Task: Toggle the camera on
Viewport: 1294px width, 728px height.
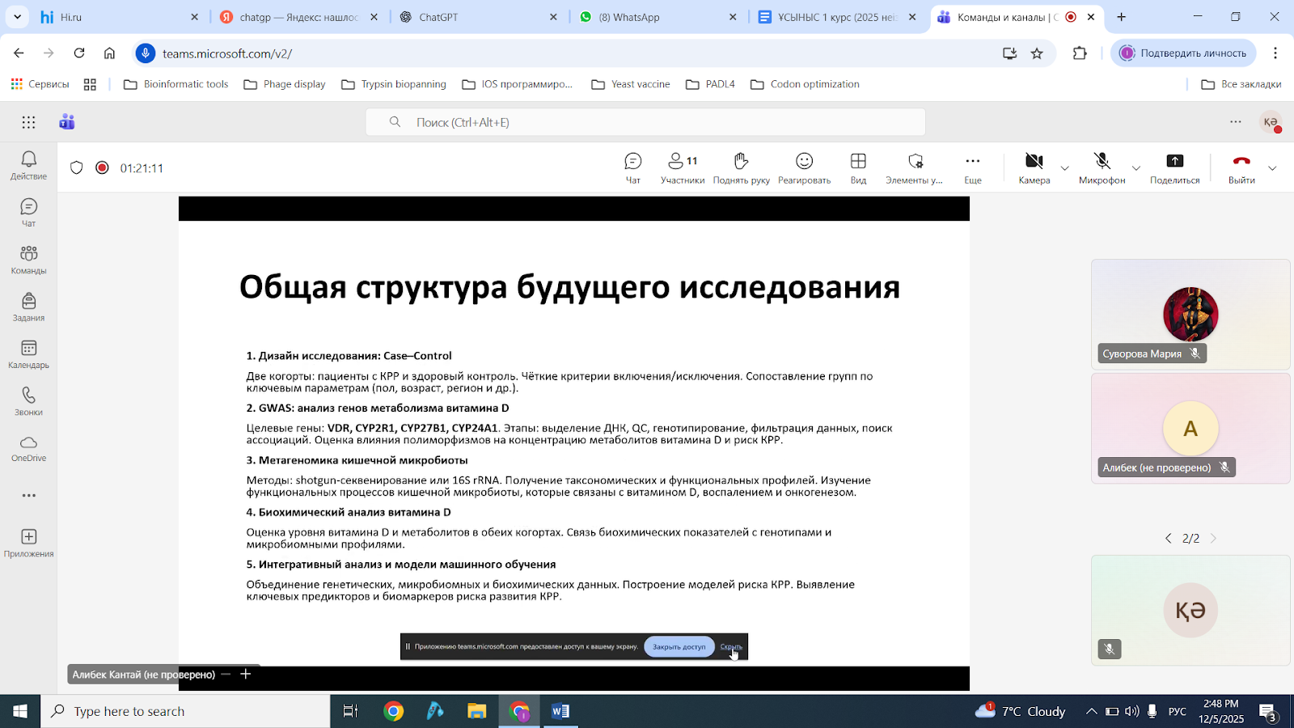Action: pos(1034,168)
